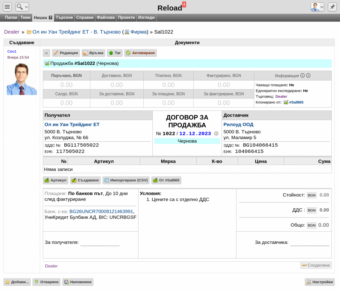Open the magnifier search dropdown
Viewport: 340px width, 290px height.
pyautogui.click(x=22, y=7)
